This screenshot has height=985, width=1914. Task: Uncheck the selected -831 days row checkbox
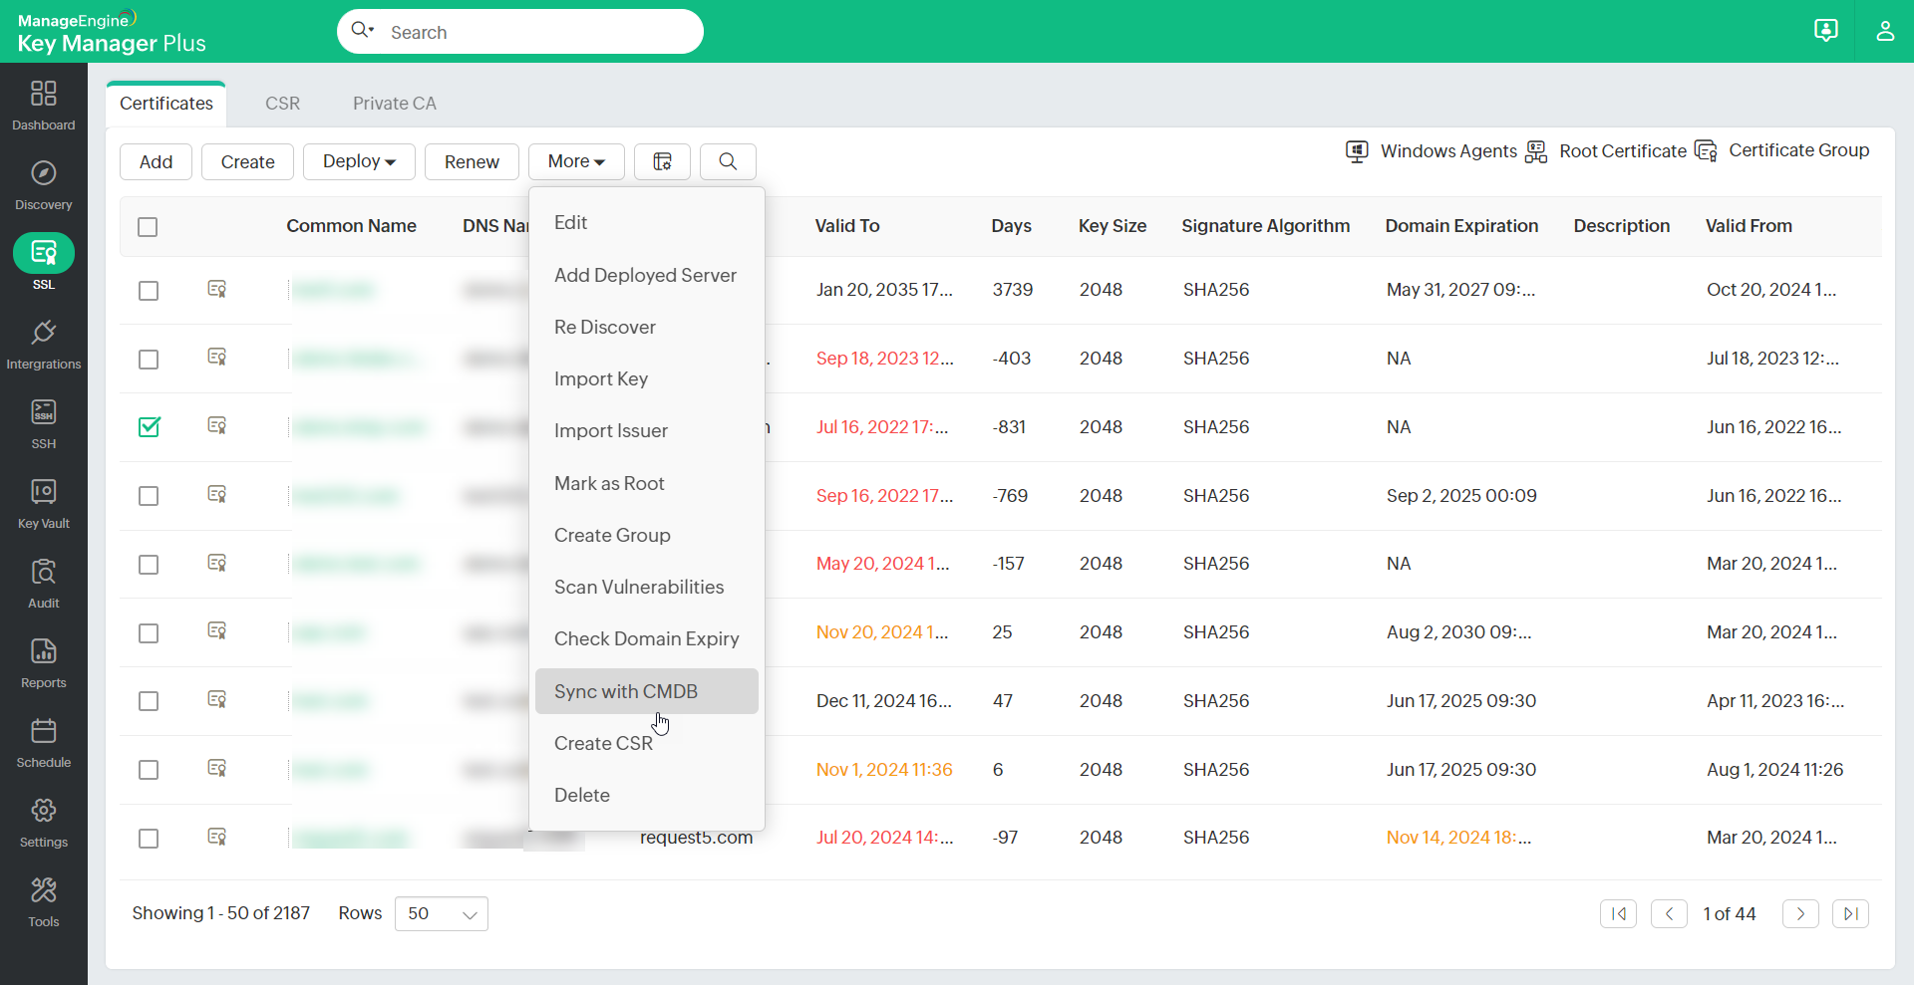tap(149, 427)
